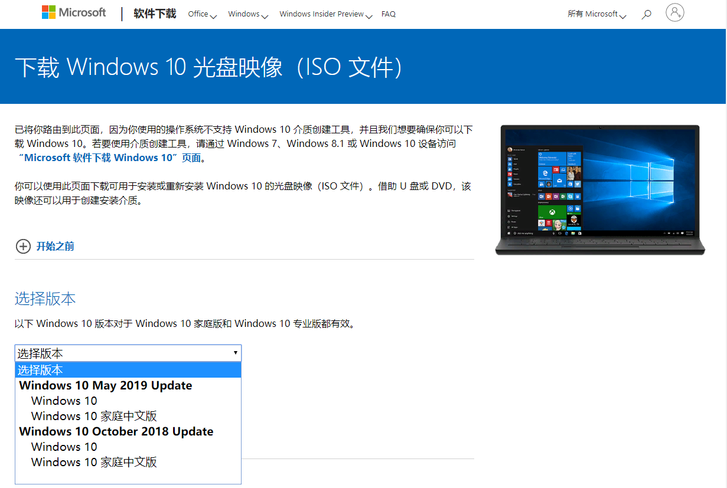
Task: Click the Microsoft logo
Action: point(73,13)
